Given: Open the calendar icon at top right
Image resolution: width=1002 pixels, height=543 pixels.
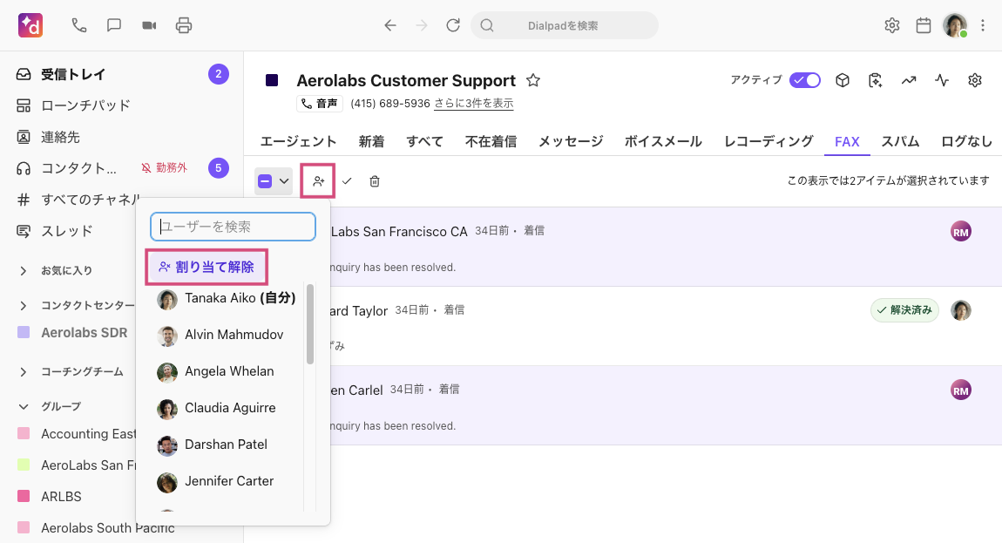Looking at the screenshot, I should [924, 25].
